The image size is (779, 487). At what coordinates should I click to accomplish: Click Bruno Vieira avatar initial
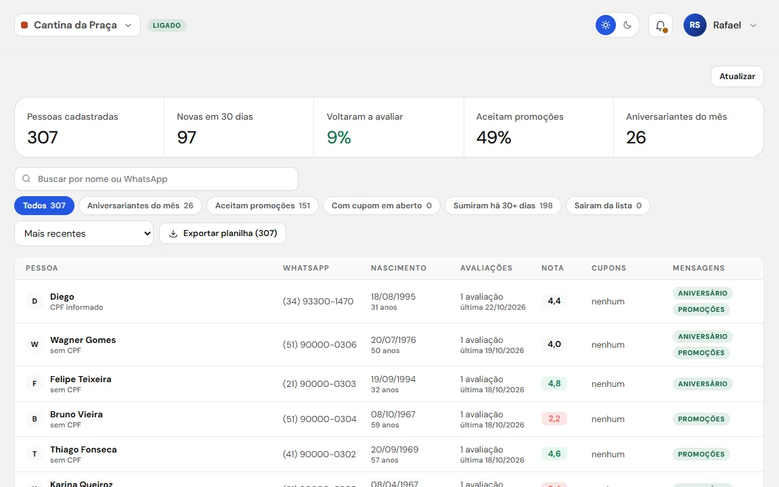click(35, 419)
